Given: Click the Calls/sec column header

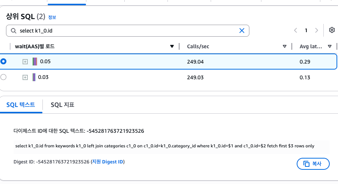Looking at the screenshot, I should [198, 46].
